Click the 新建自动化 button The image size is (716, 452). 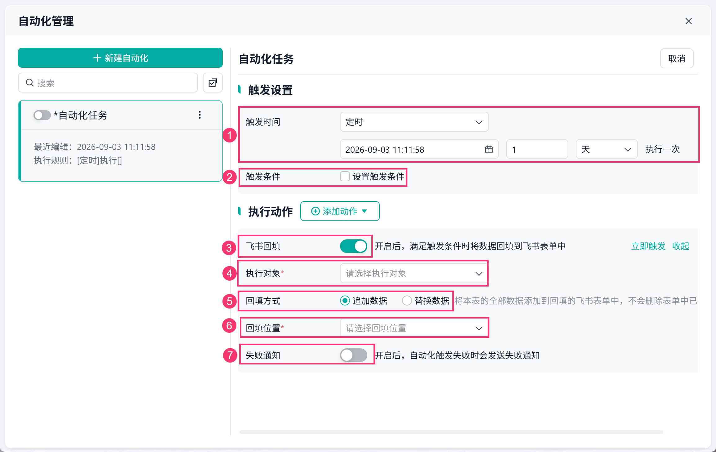pos(120,58)
